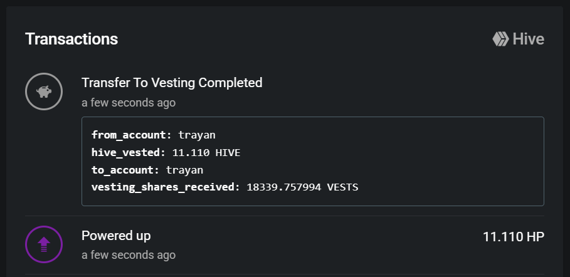The height and width of the screenshot is (277, 570).
Task: Click the to_account label
Action: [x=125, y=170]
